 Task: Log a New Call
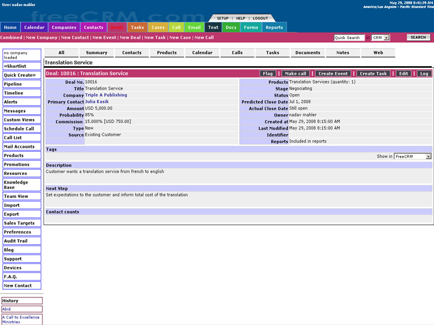(204, 37)
